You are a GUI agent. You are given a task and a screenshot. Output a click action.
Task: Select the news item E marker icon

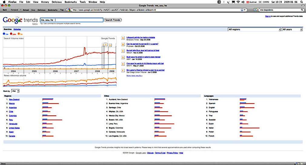pos(123,64)
